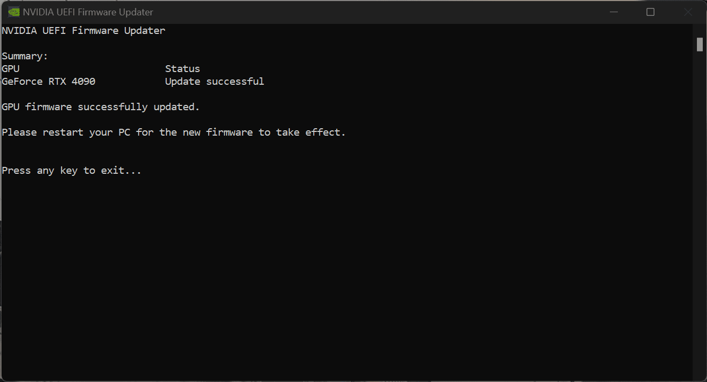Click the window title text in title bar
This screenshot has width=707, height=382.
pyautogui.click(x=88, y=12)
